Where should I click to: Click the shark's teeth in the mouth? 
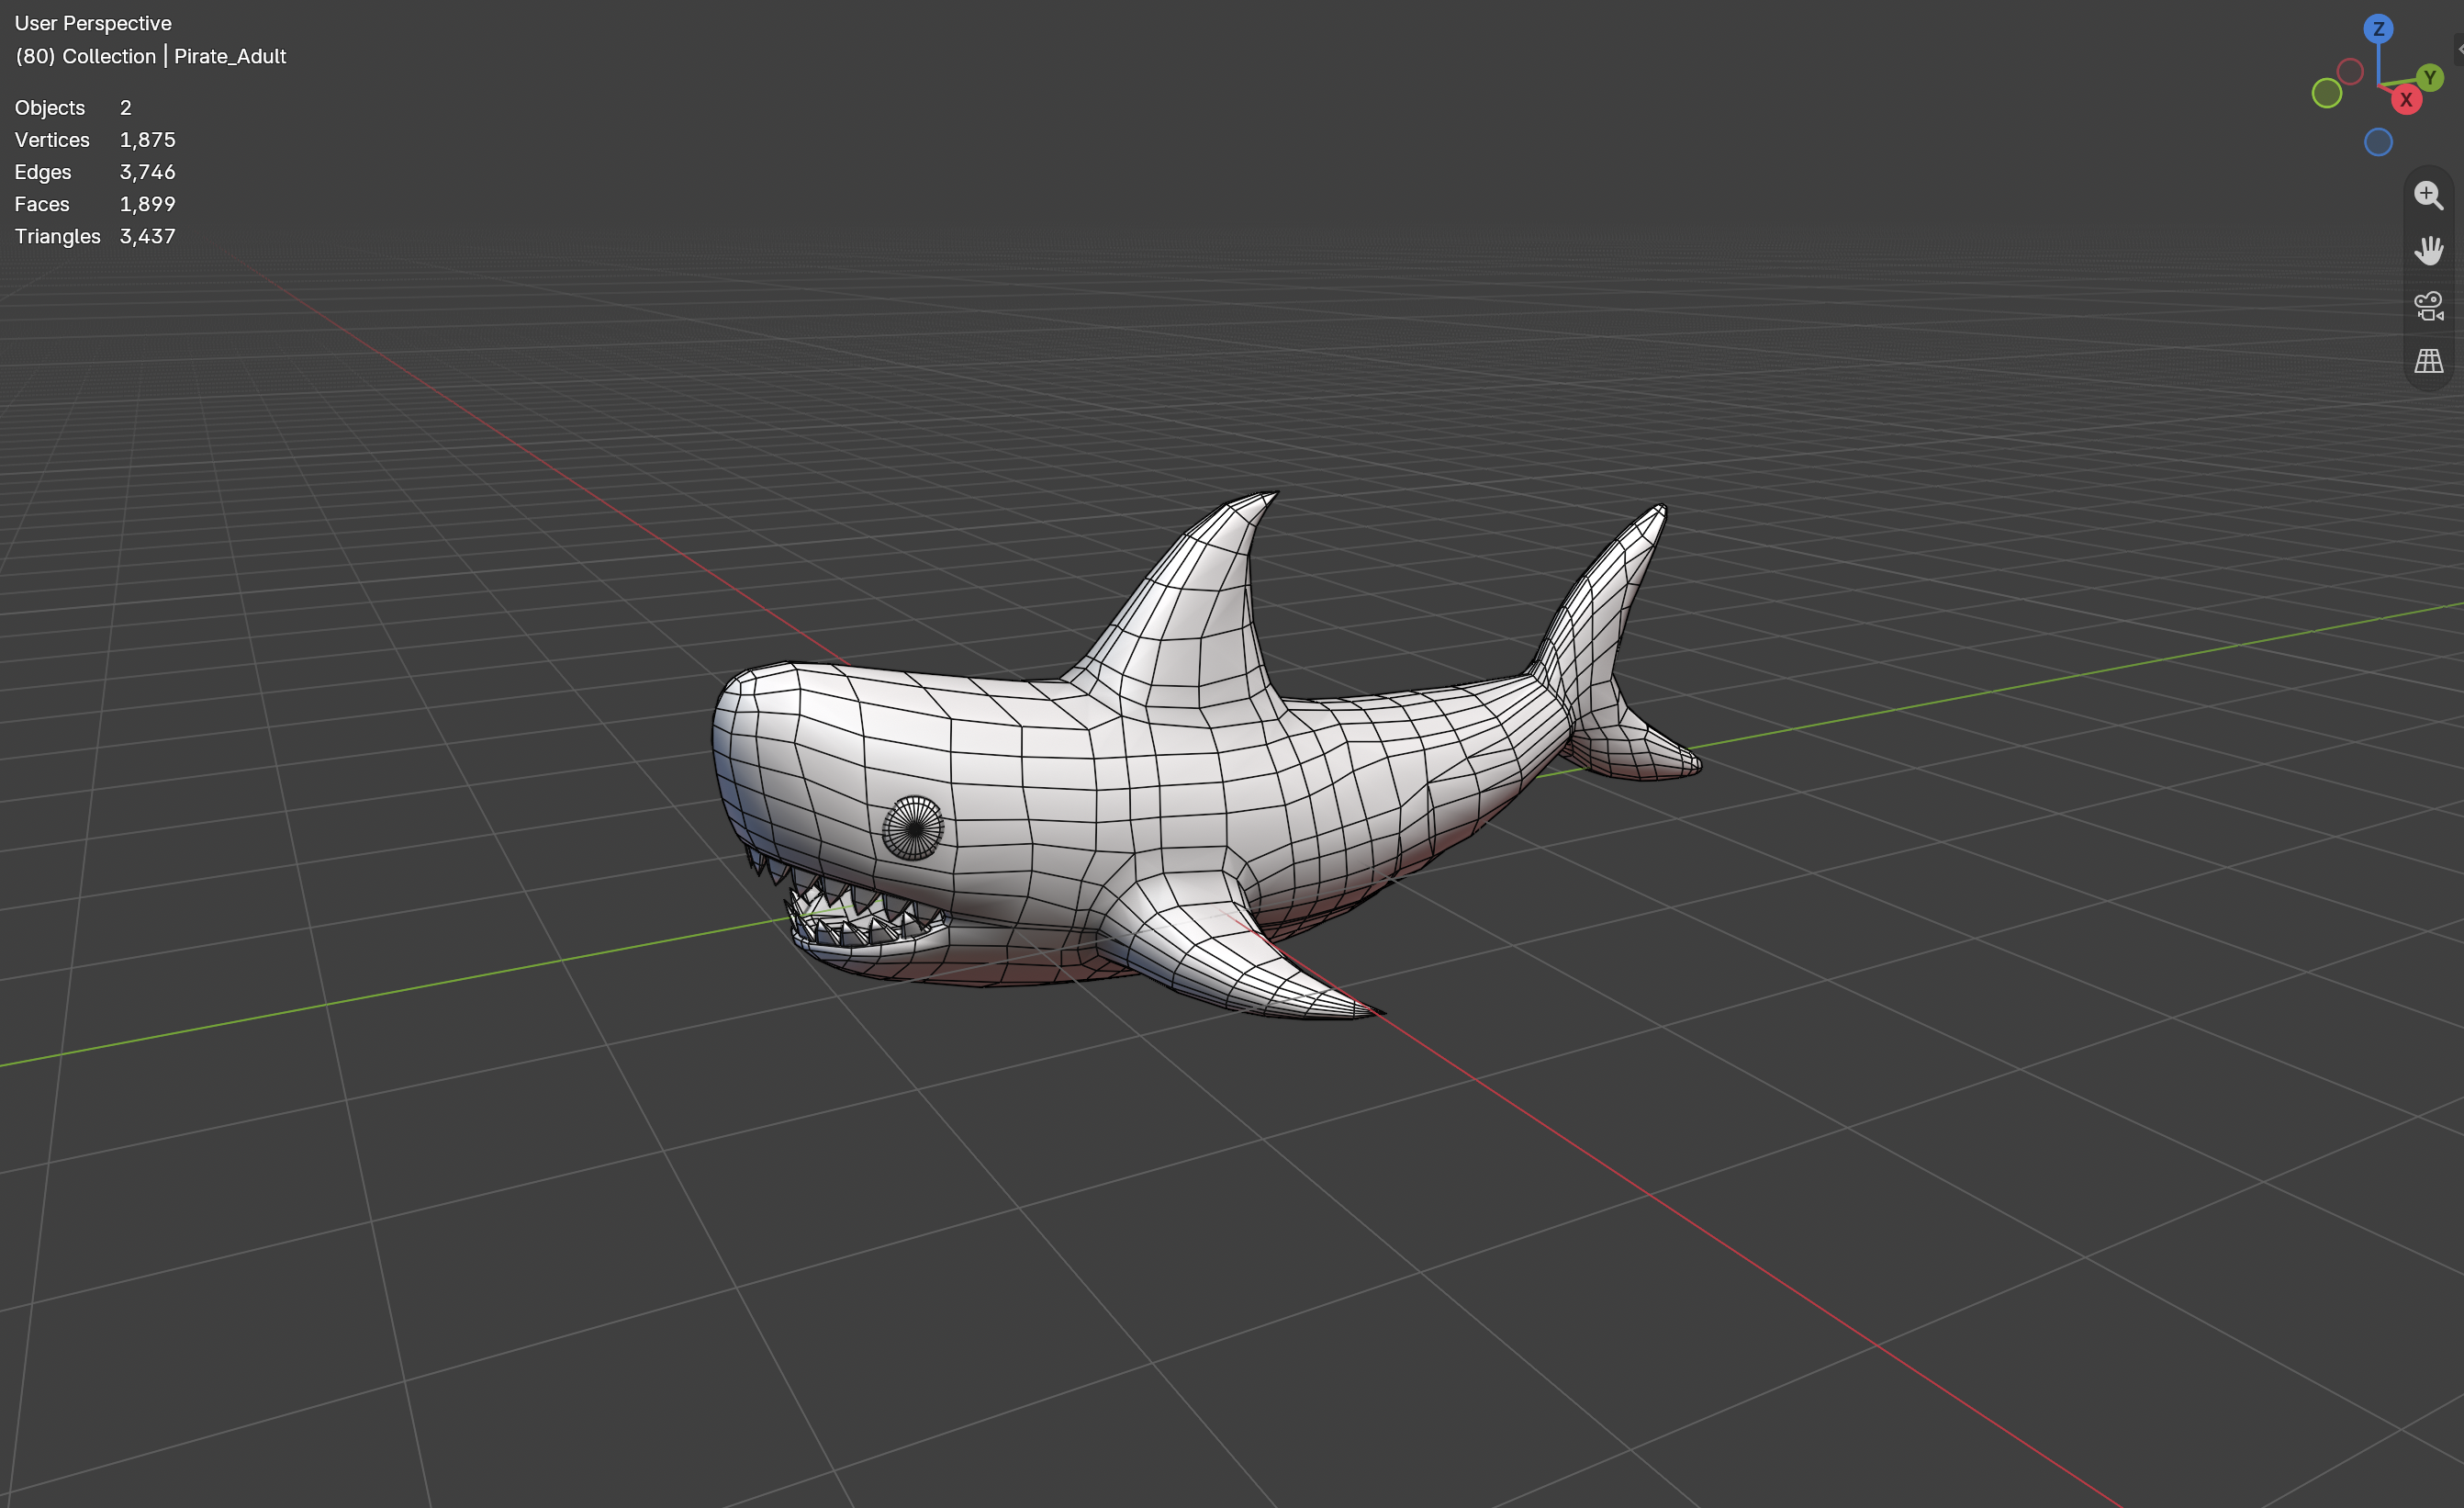(850, 906)
